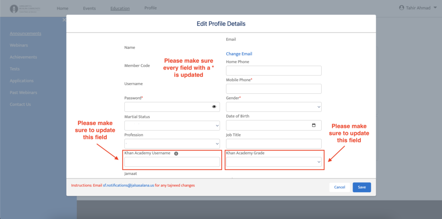Click the Change Email link
The image size is (442, 219).
tap(239, 54)
